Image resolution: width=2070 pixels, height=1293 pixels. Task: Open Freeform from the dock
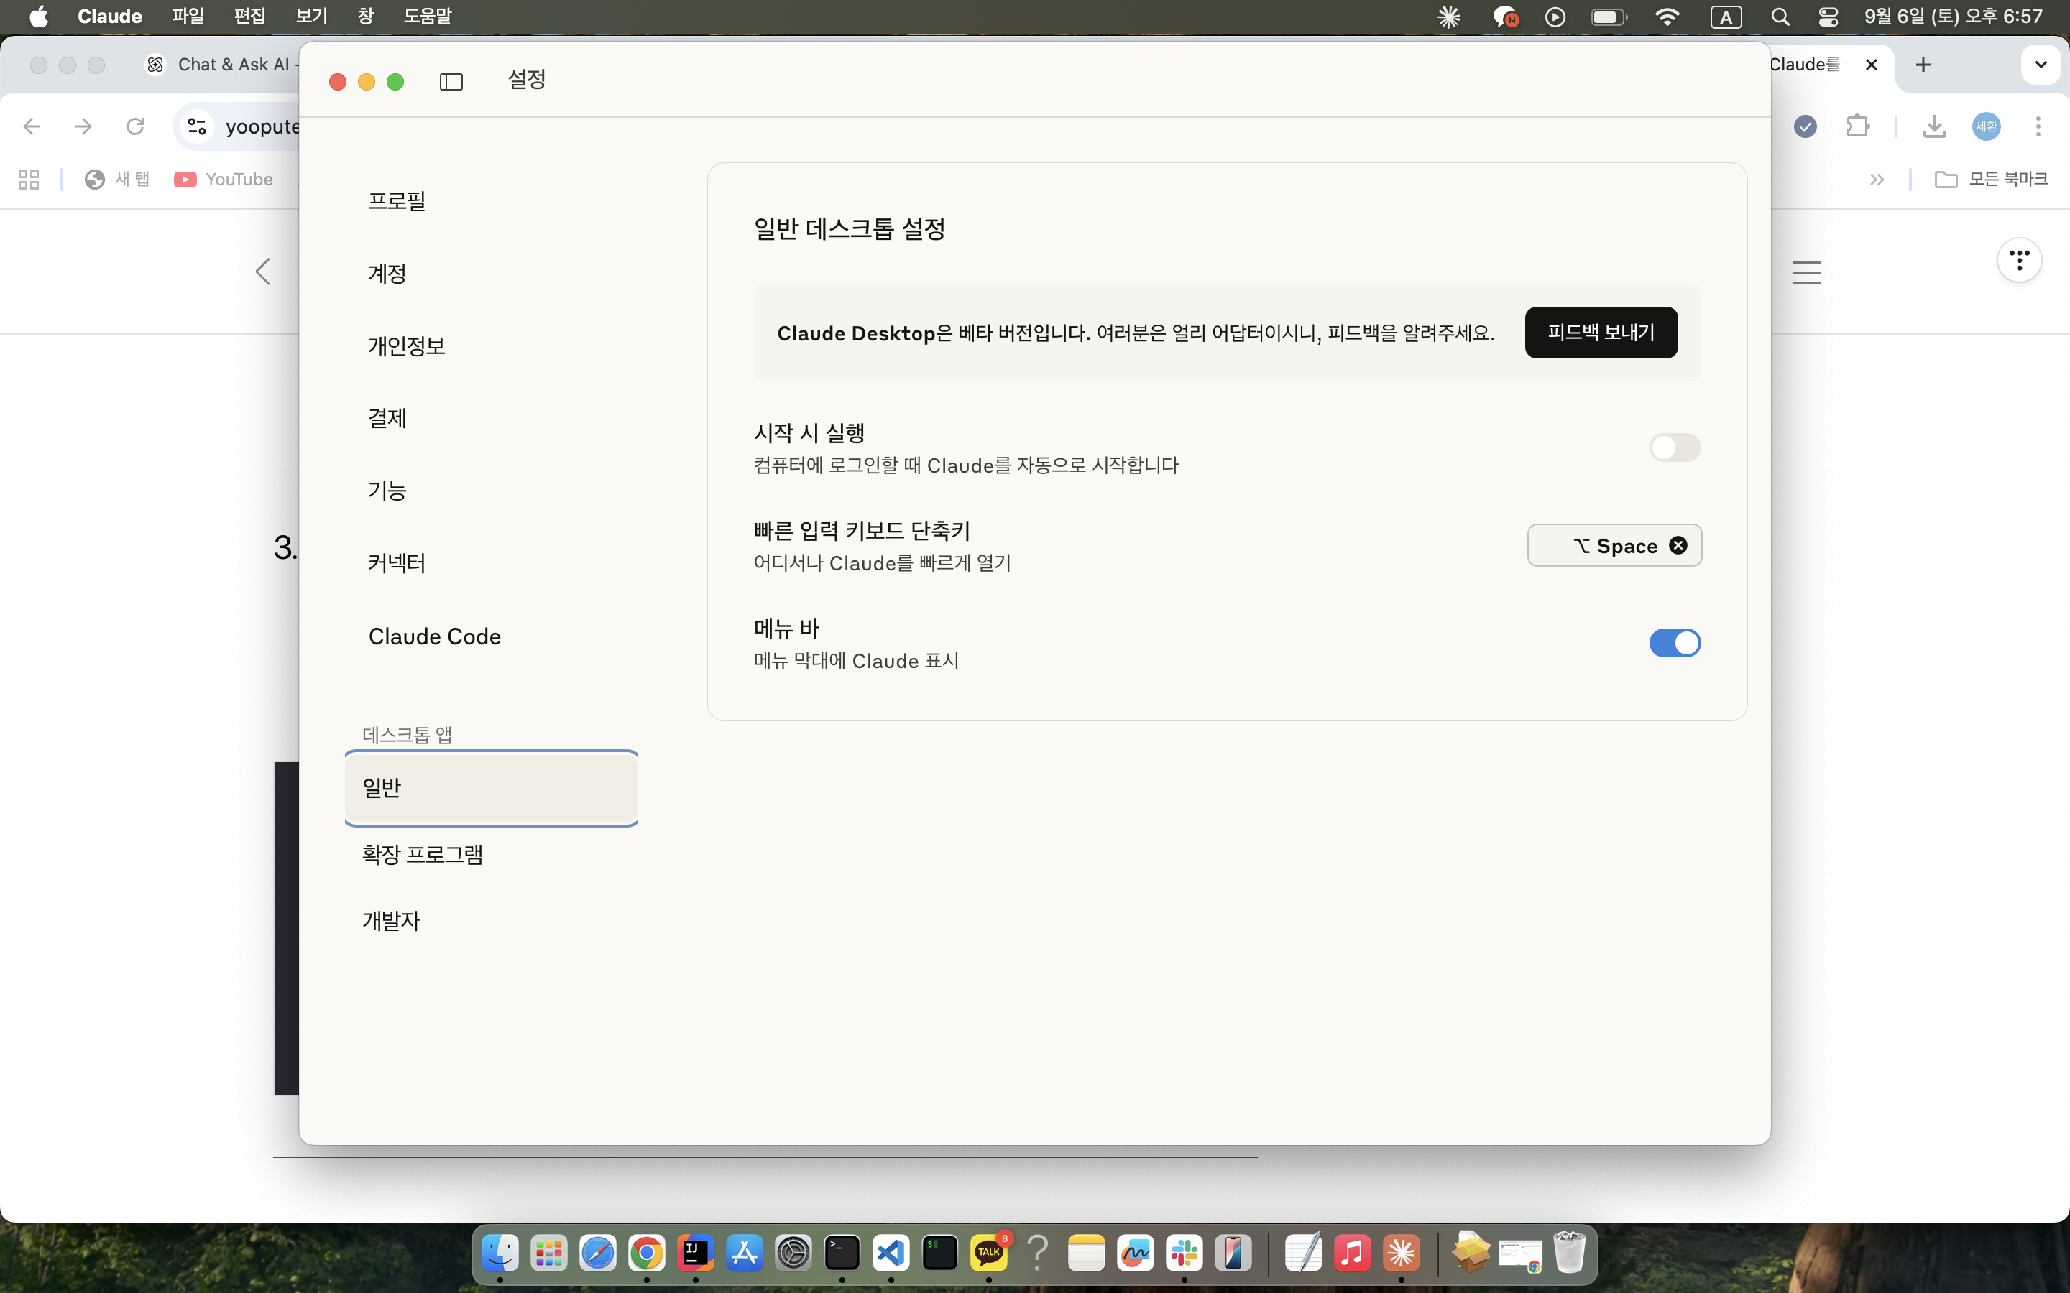pos(1135,1253)
